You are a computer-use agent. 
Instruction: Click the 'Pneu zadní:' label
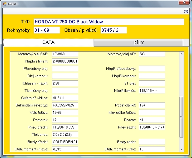pyautogui.click(x=127, y=127)
